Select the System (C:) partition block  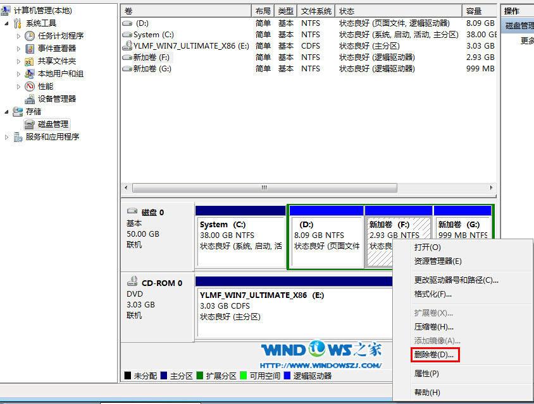click(240, 235)
